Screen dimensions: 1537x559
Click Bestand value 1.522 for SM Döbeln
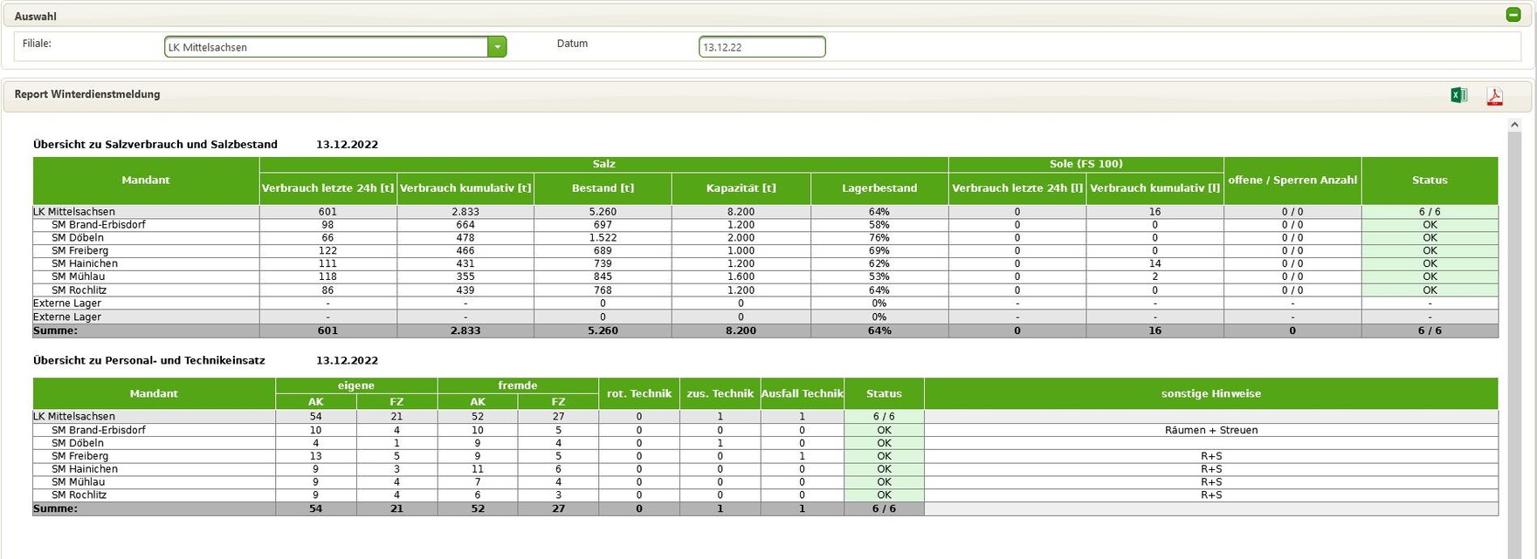coord(603,238)
